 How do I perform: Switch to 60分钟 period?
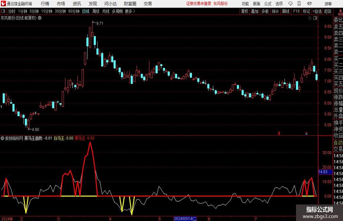[x=74, y=11]
